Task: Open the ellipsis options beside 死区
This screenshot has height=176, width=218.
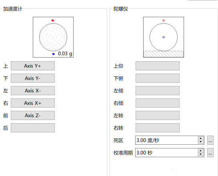Action: pos(210,140)
